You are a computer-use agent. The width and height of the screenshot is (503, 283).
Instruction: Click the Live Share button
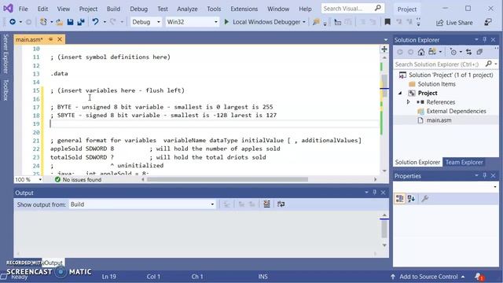(x=454, y=23)
